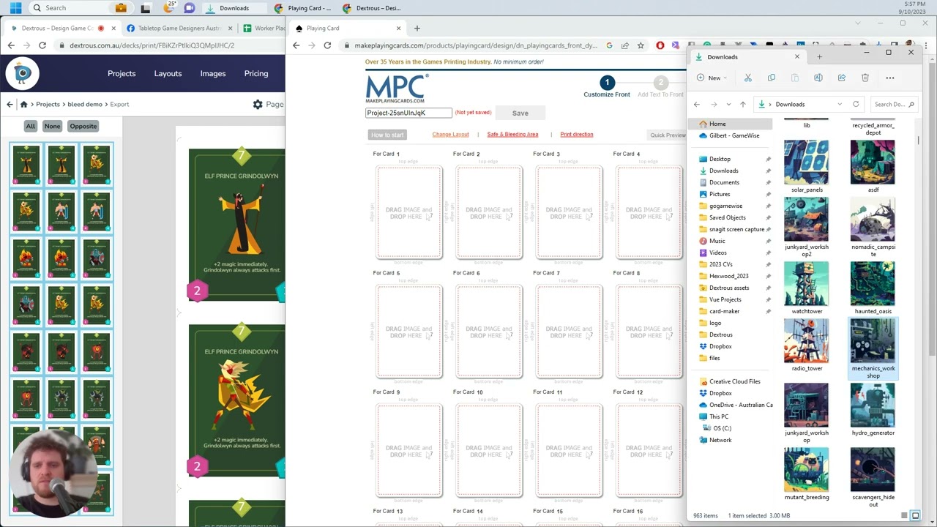The width and height of the screenshot is (937, 527).
Task: Open the briefcase app in the taskbar
Action: point(121,8)
